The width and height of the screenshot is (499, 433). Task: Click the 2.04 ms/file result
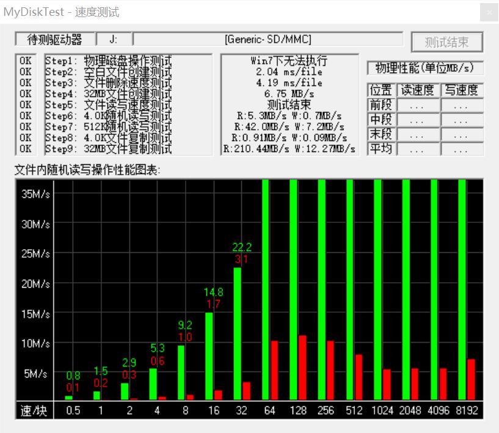pos(289,72)
